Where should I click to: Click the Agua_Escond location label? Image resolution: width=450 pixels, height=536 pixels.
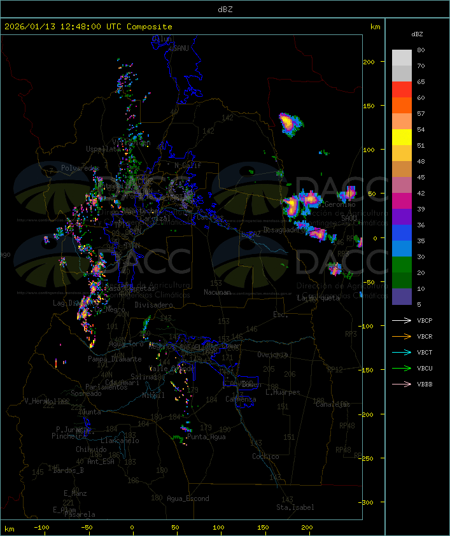pyautogui.click(x=187, y=498)
